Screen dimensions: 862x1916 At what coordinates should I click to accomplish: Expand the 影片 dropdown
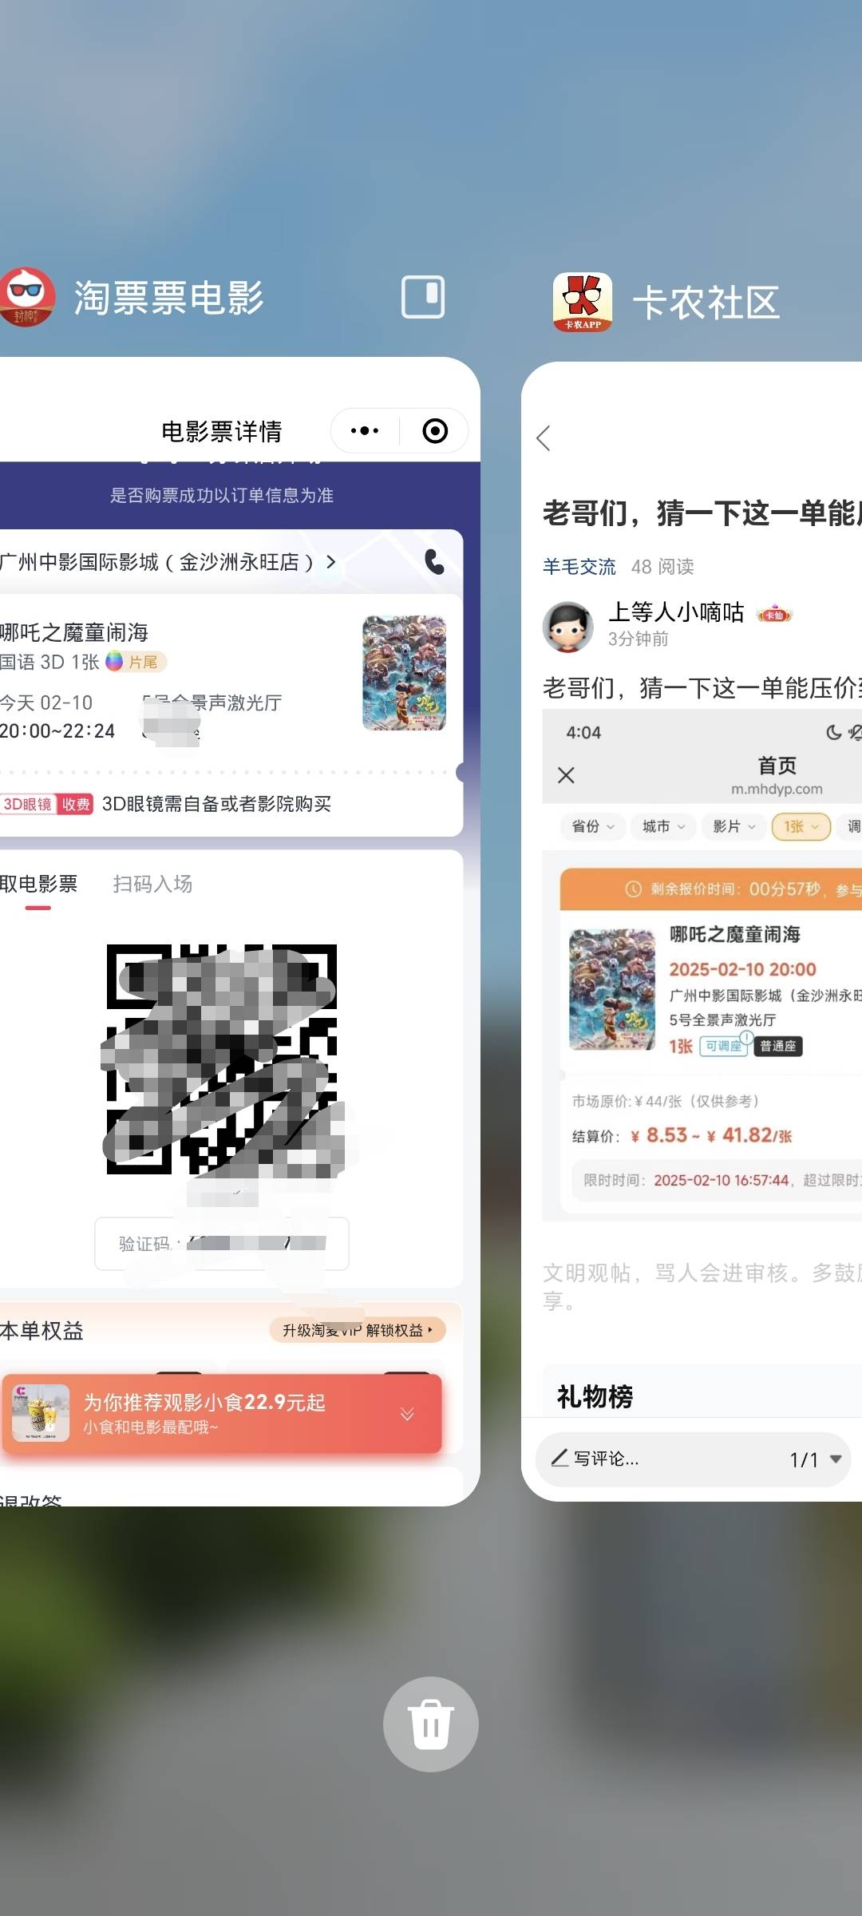pyautogui.click(x=733, y=826)
